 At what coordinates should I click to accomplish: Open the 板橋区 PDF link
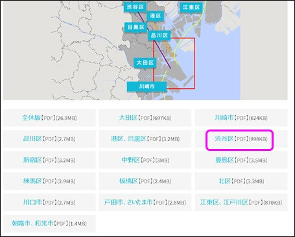pyautogui.click(x=145, y=181)
